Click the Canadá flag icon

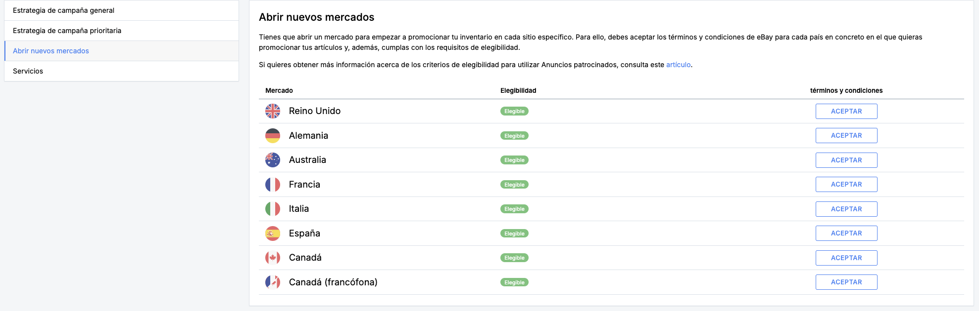tap(273, 258)
